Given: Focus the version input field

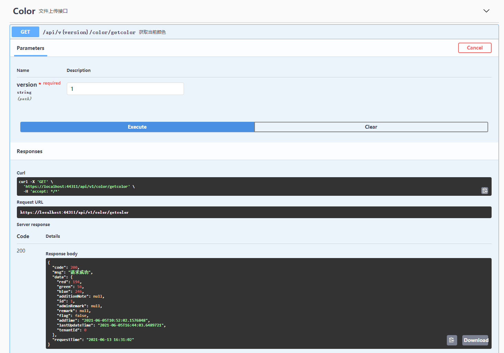Looking at the screenshot, I should [x=125, y=89].
